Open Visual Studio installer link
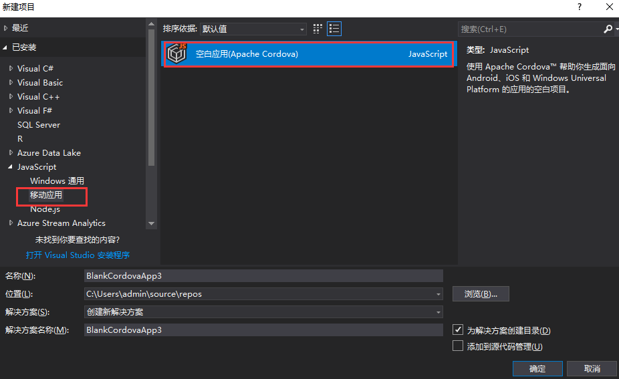The width and height of the screenshot is (619, 379). tap(78, 255)
